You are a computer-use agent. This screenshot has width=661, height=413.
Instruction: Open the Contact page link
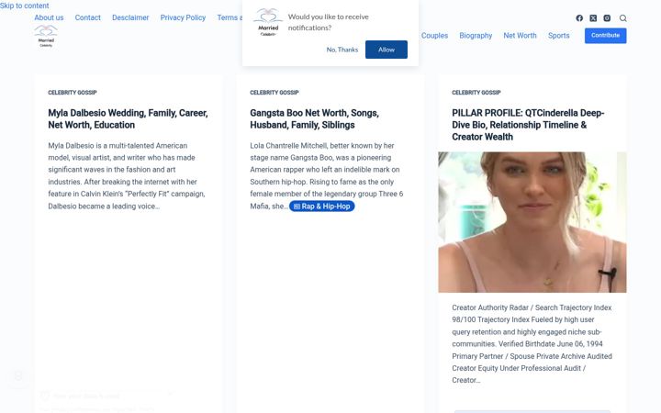[x=88, y=17]
